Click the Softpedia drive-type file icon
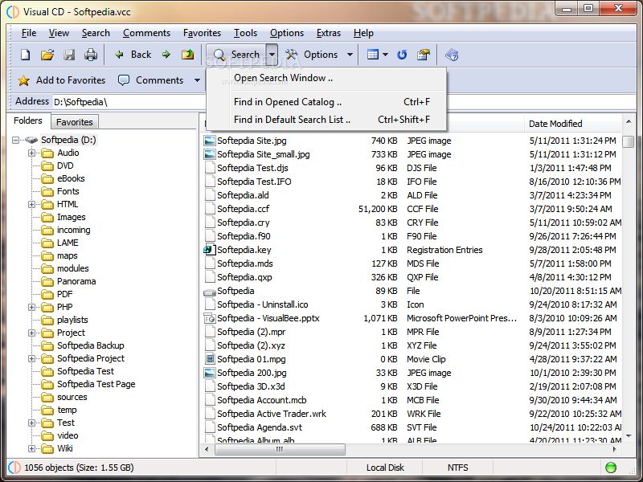This screenshot has width=643, height=482. click(210, 292)
